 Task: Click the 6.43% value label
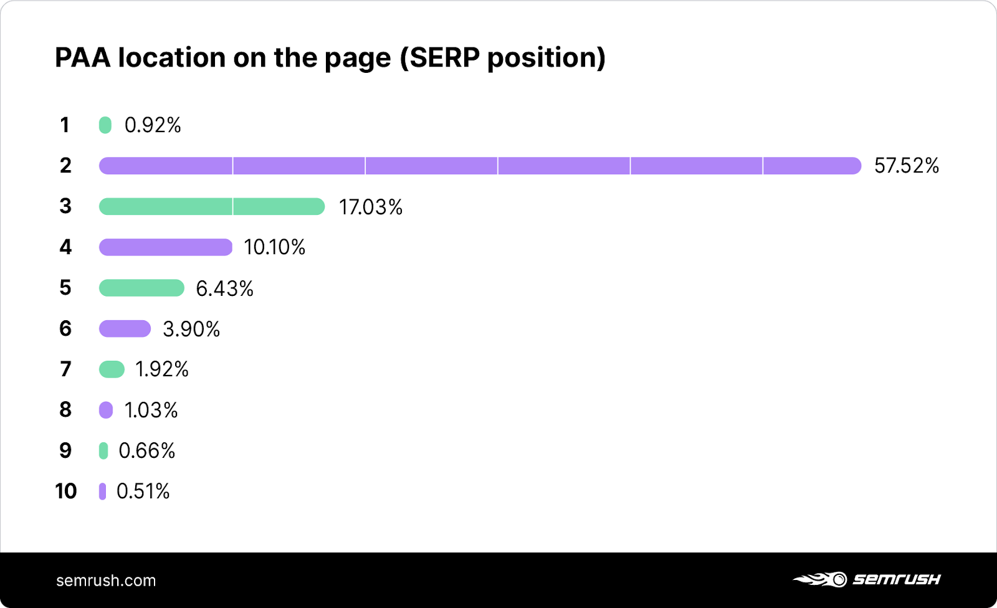(x=224, y=288)
